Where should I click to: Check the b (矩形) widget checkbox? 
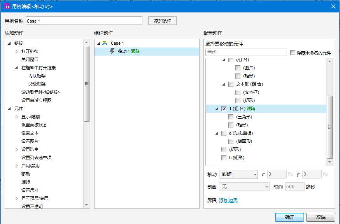coord(224,157)
